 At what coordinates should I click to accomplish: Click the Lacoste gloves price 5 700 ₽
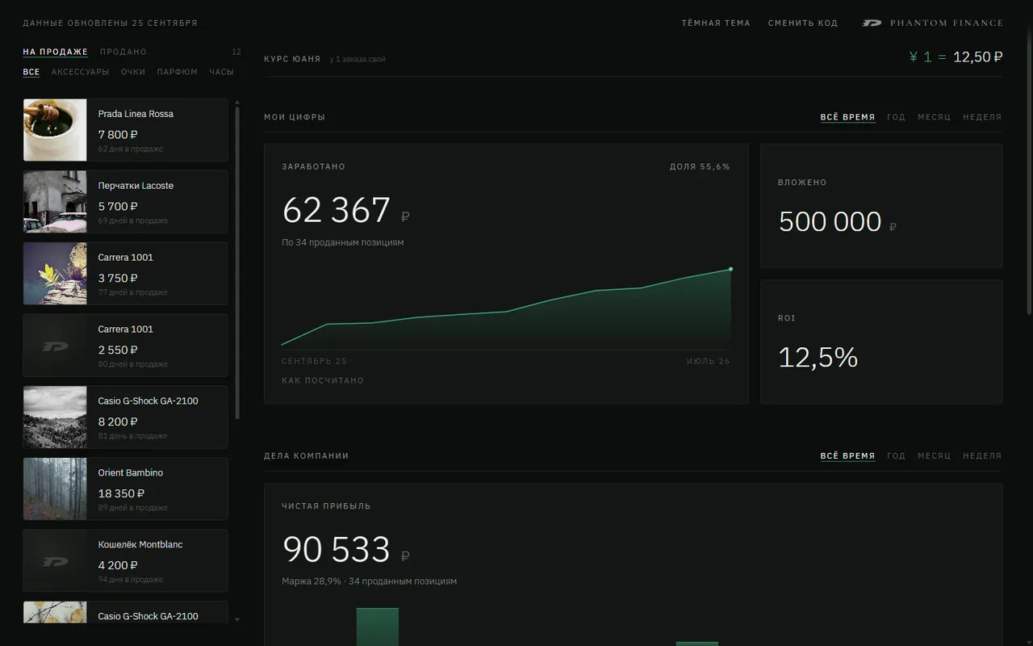pos(118,207)
